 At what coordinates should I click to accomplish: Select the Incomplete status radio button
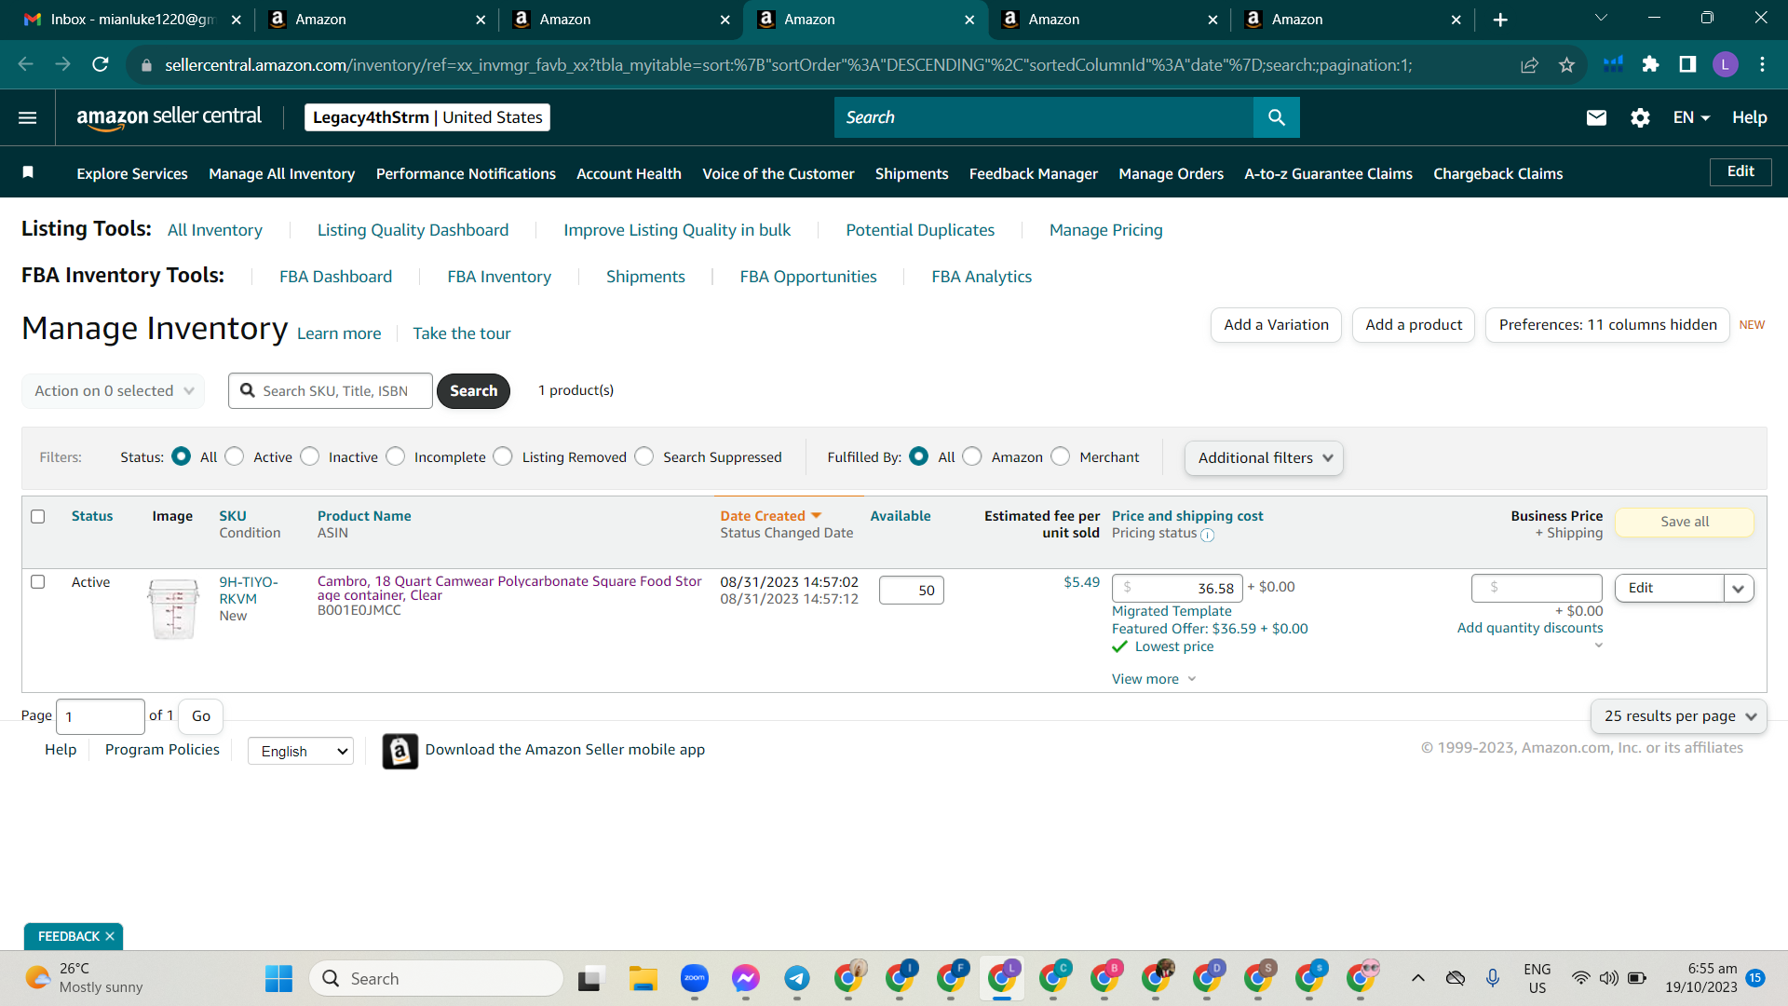396,456
